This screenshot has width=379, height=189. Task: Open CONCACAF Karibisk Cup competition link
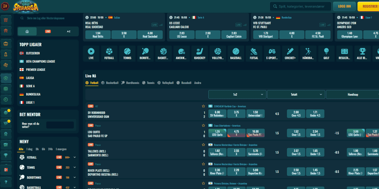[230, 106]
